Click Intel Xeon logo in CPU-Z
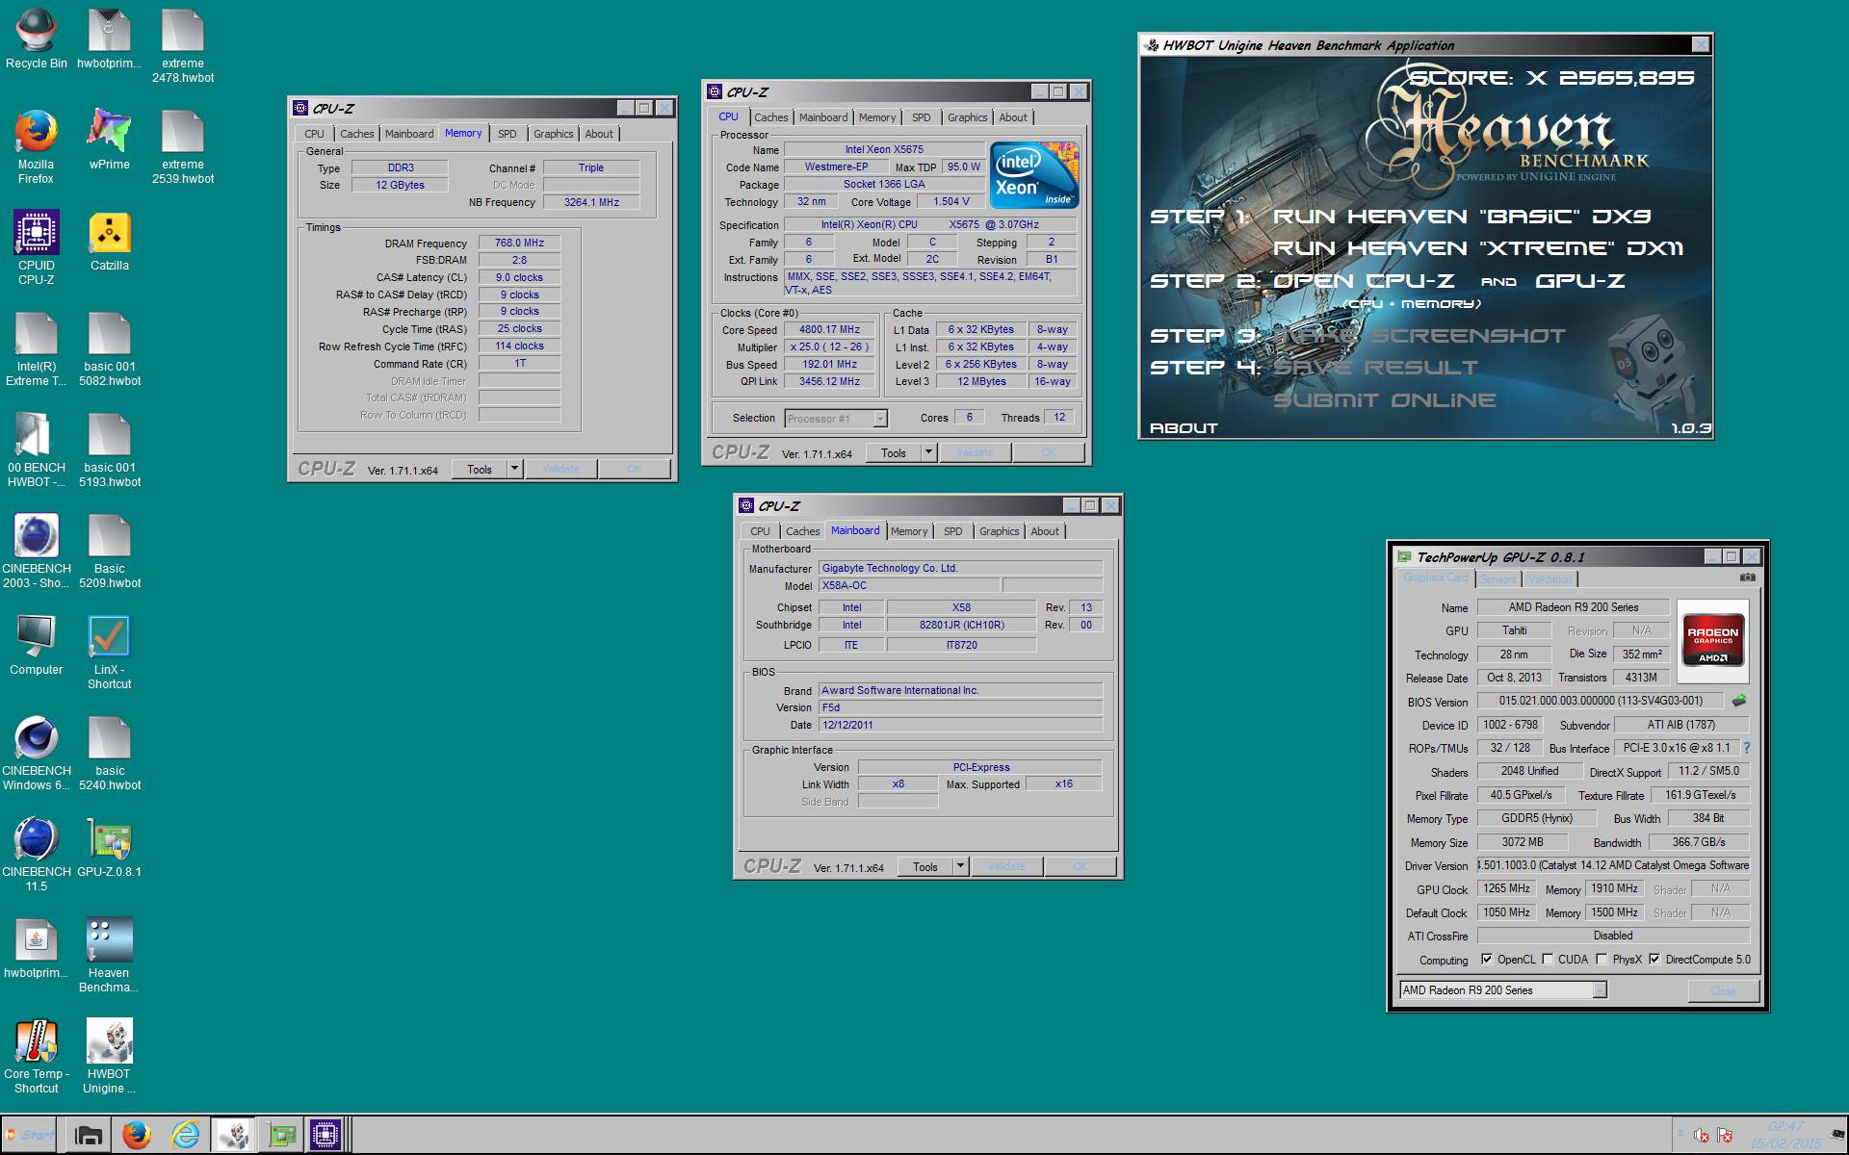 point(1034,175)
